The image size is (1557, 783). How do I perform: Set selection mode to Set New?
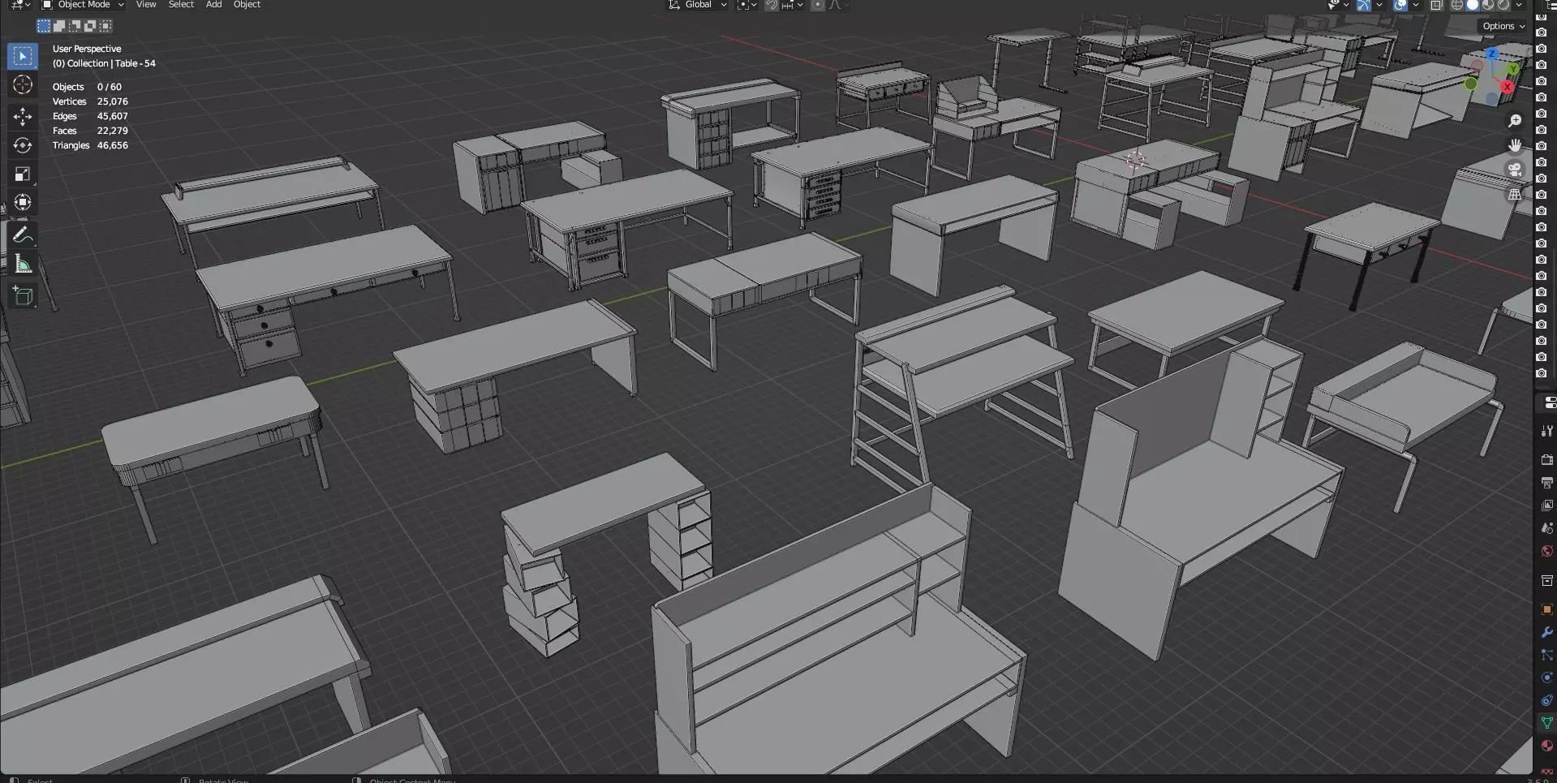(x=44, y=26)
